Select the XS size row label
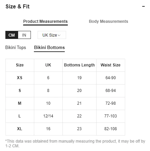Image resolution: width=150 pixels, height=151 pixels. coord(20,78)
